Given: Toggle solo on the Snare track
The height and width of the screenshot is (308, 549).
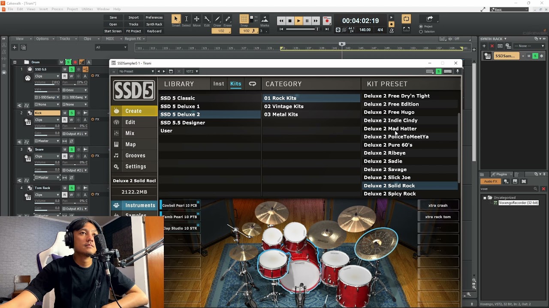Looking at the screenshot, I should [72, 149].
